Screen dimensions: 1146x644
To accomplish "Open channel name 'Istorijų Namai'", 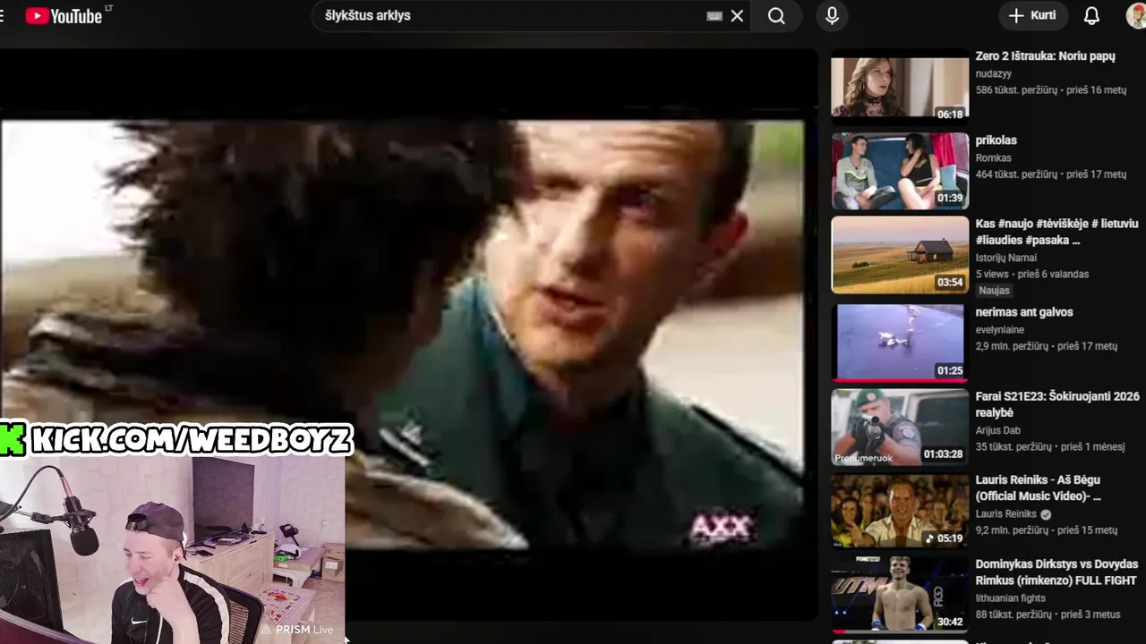I will [x=1005, y=258].
